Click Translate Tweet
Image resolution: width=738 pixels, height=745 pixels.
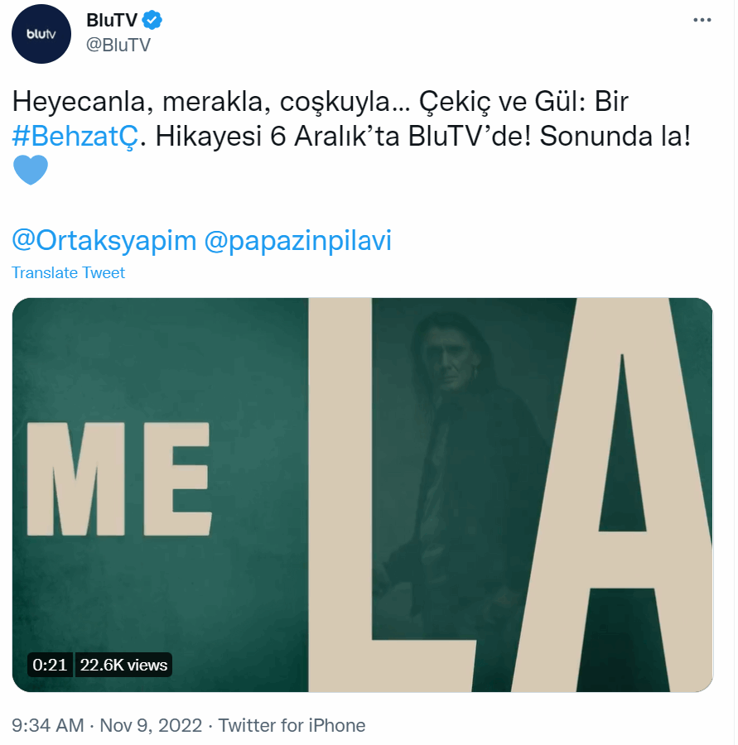68,272
